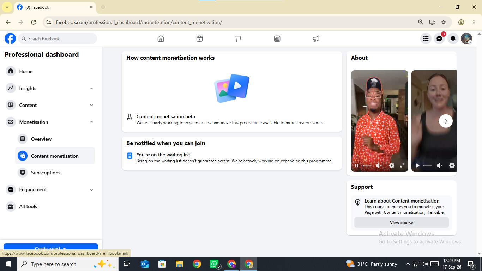Click the second video's progress slider
This screenshot has width=482, height=271.
point(428,165)
